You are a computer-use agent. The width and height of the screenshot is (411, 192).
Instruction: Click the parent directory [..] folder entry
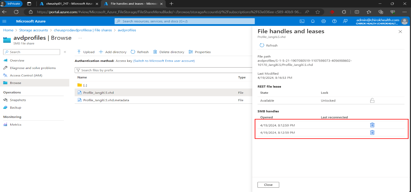85,85
